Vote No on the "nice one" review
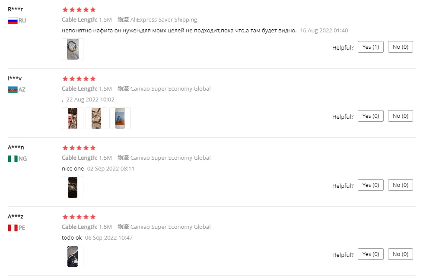The width and height of the screenshot is (423, 278). [x=400, y=185]
